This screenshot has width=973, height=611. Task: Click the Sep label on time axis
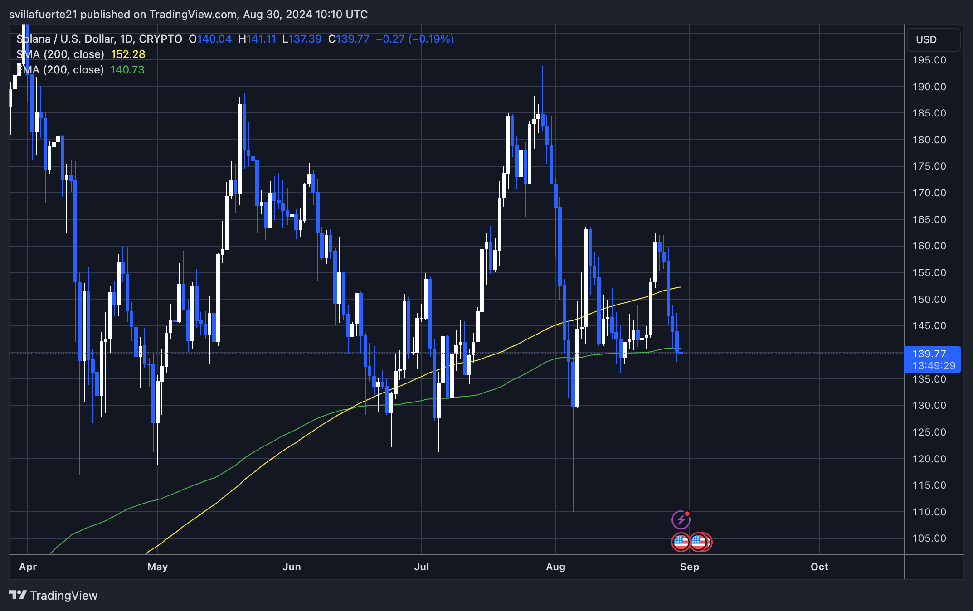click(x=690, y=567)
